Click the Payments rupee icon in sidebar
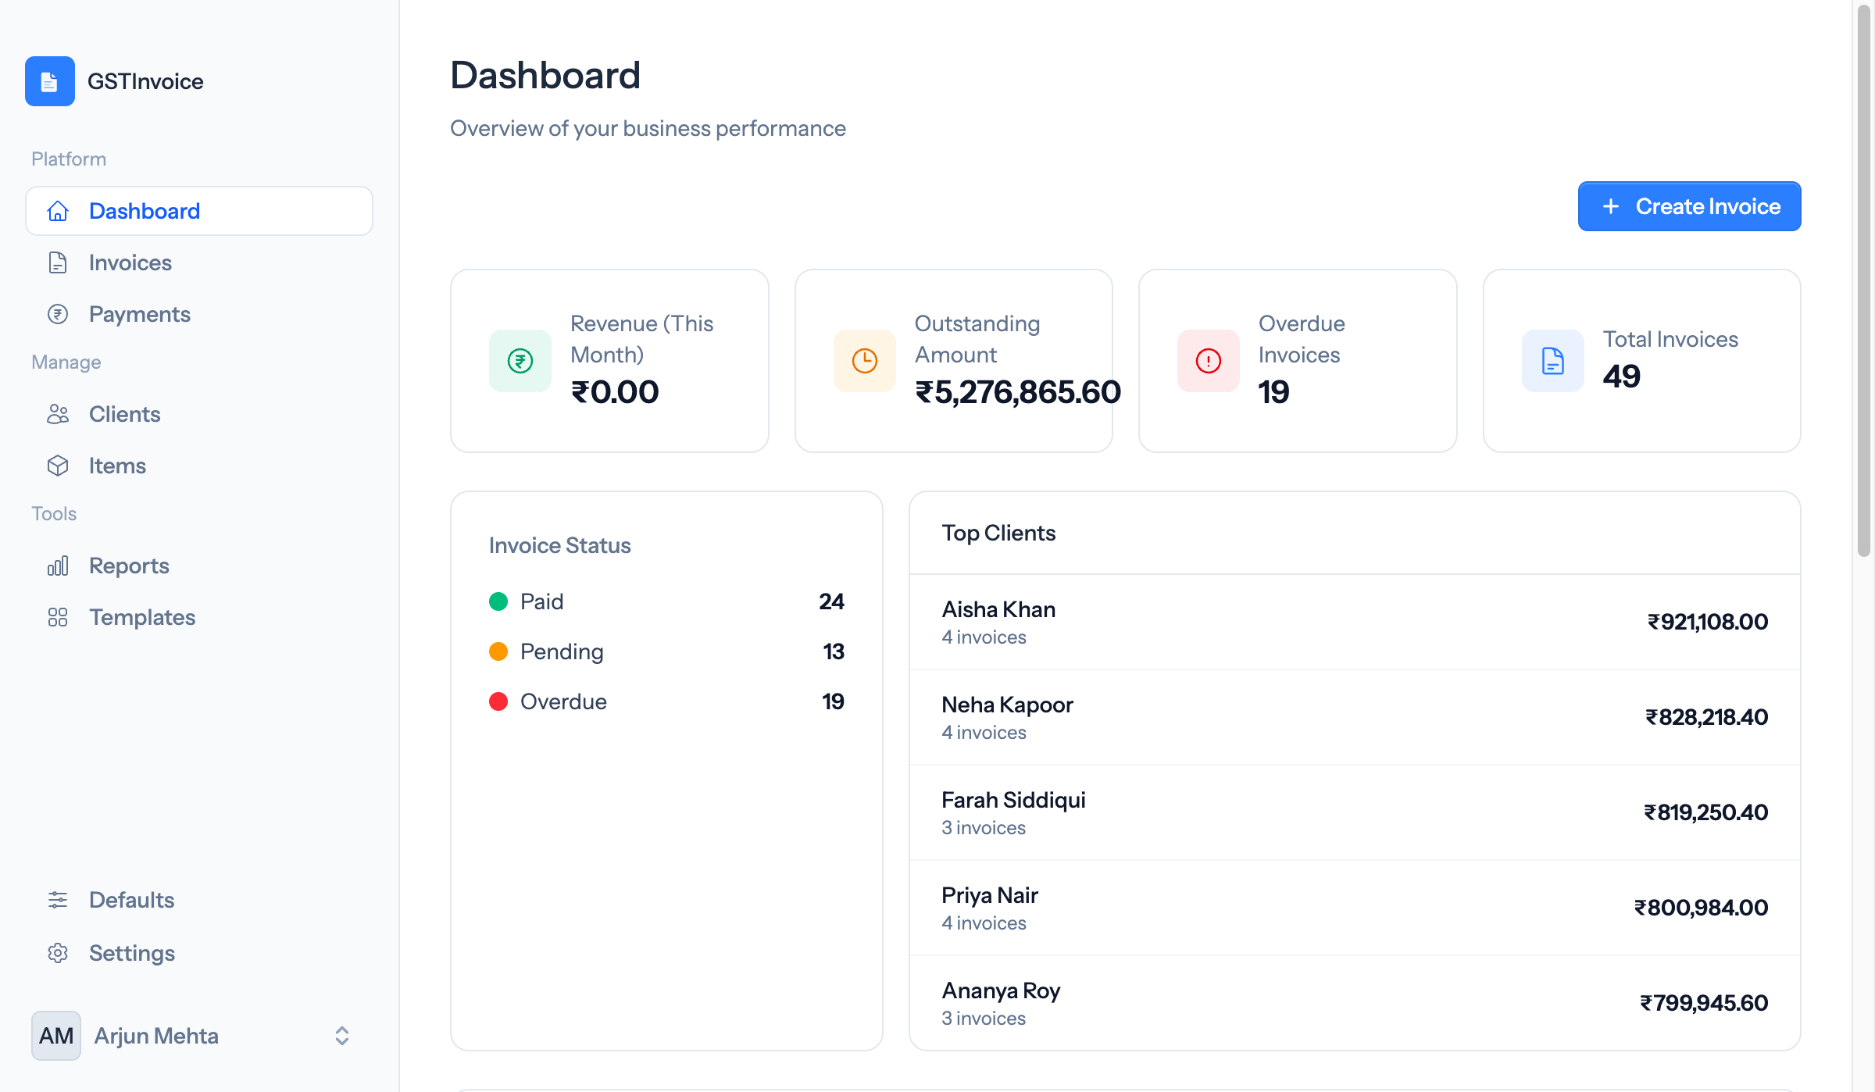Image resolution: width=1875 pixels, height=1092 pixels. pyautogui.click(x=58, y=314)
